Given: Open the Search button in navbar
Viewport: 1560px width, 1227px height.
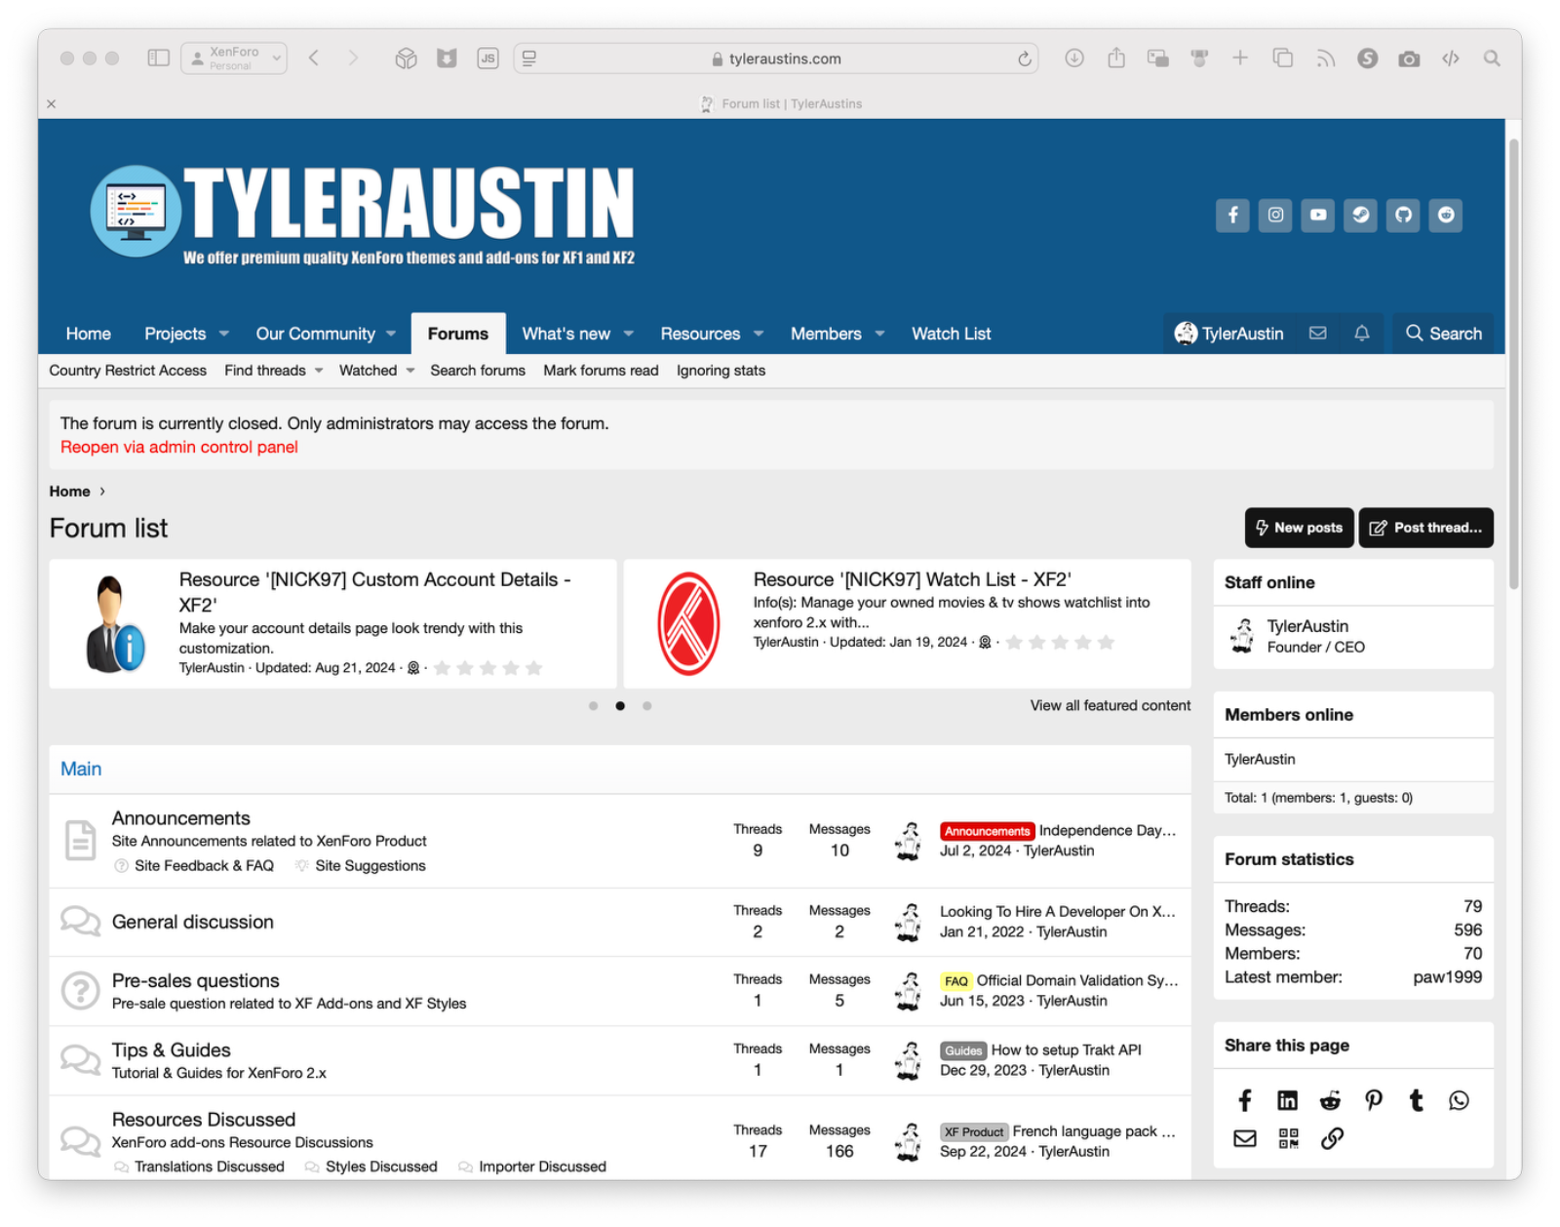Looking at the screenshot, I should point(1443,334).
